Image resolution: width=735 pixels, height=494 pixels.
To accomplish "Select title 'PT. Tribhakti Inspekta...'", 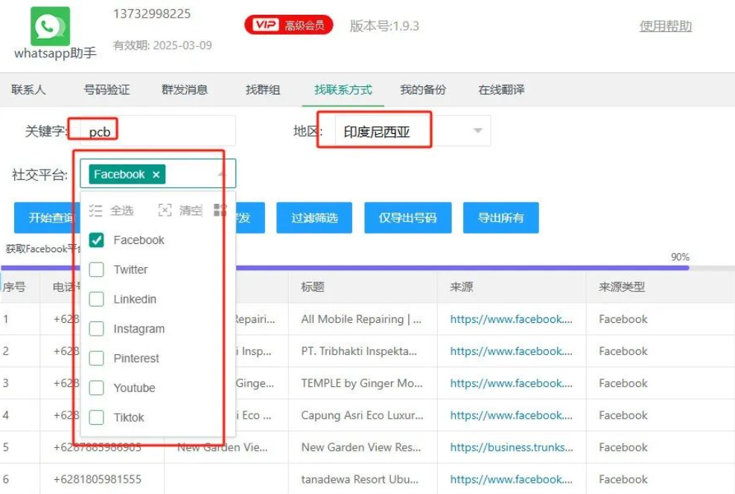I will click(x=359, y=351).
